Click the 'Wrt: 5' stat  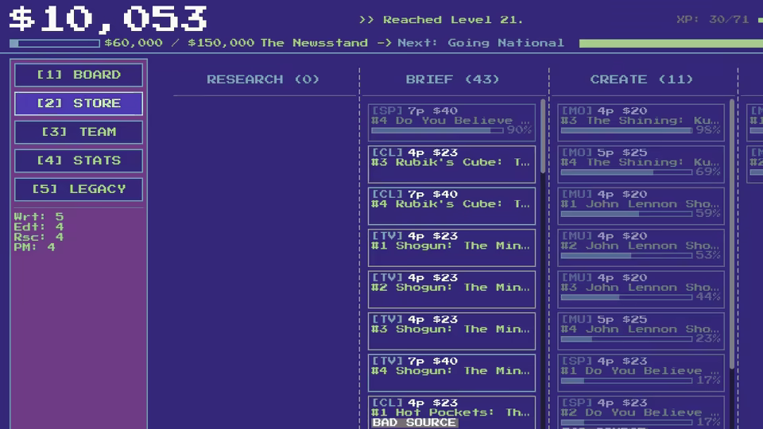(x=38, y=216)
